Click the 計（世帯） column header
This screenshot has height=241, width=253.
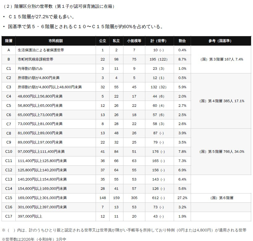click(x=160, y=41)
